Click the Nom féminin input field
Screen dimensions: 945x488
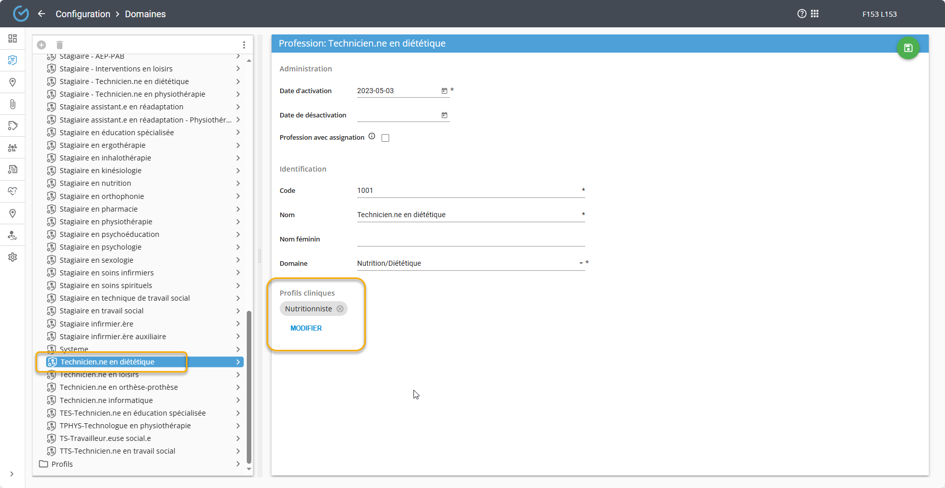click(x=470, y=239)
